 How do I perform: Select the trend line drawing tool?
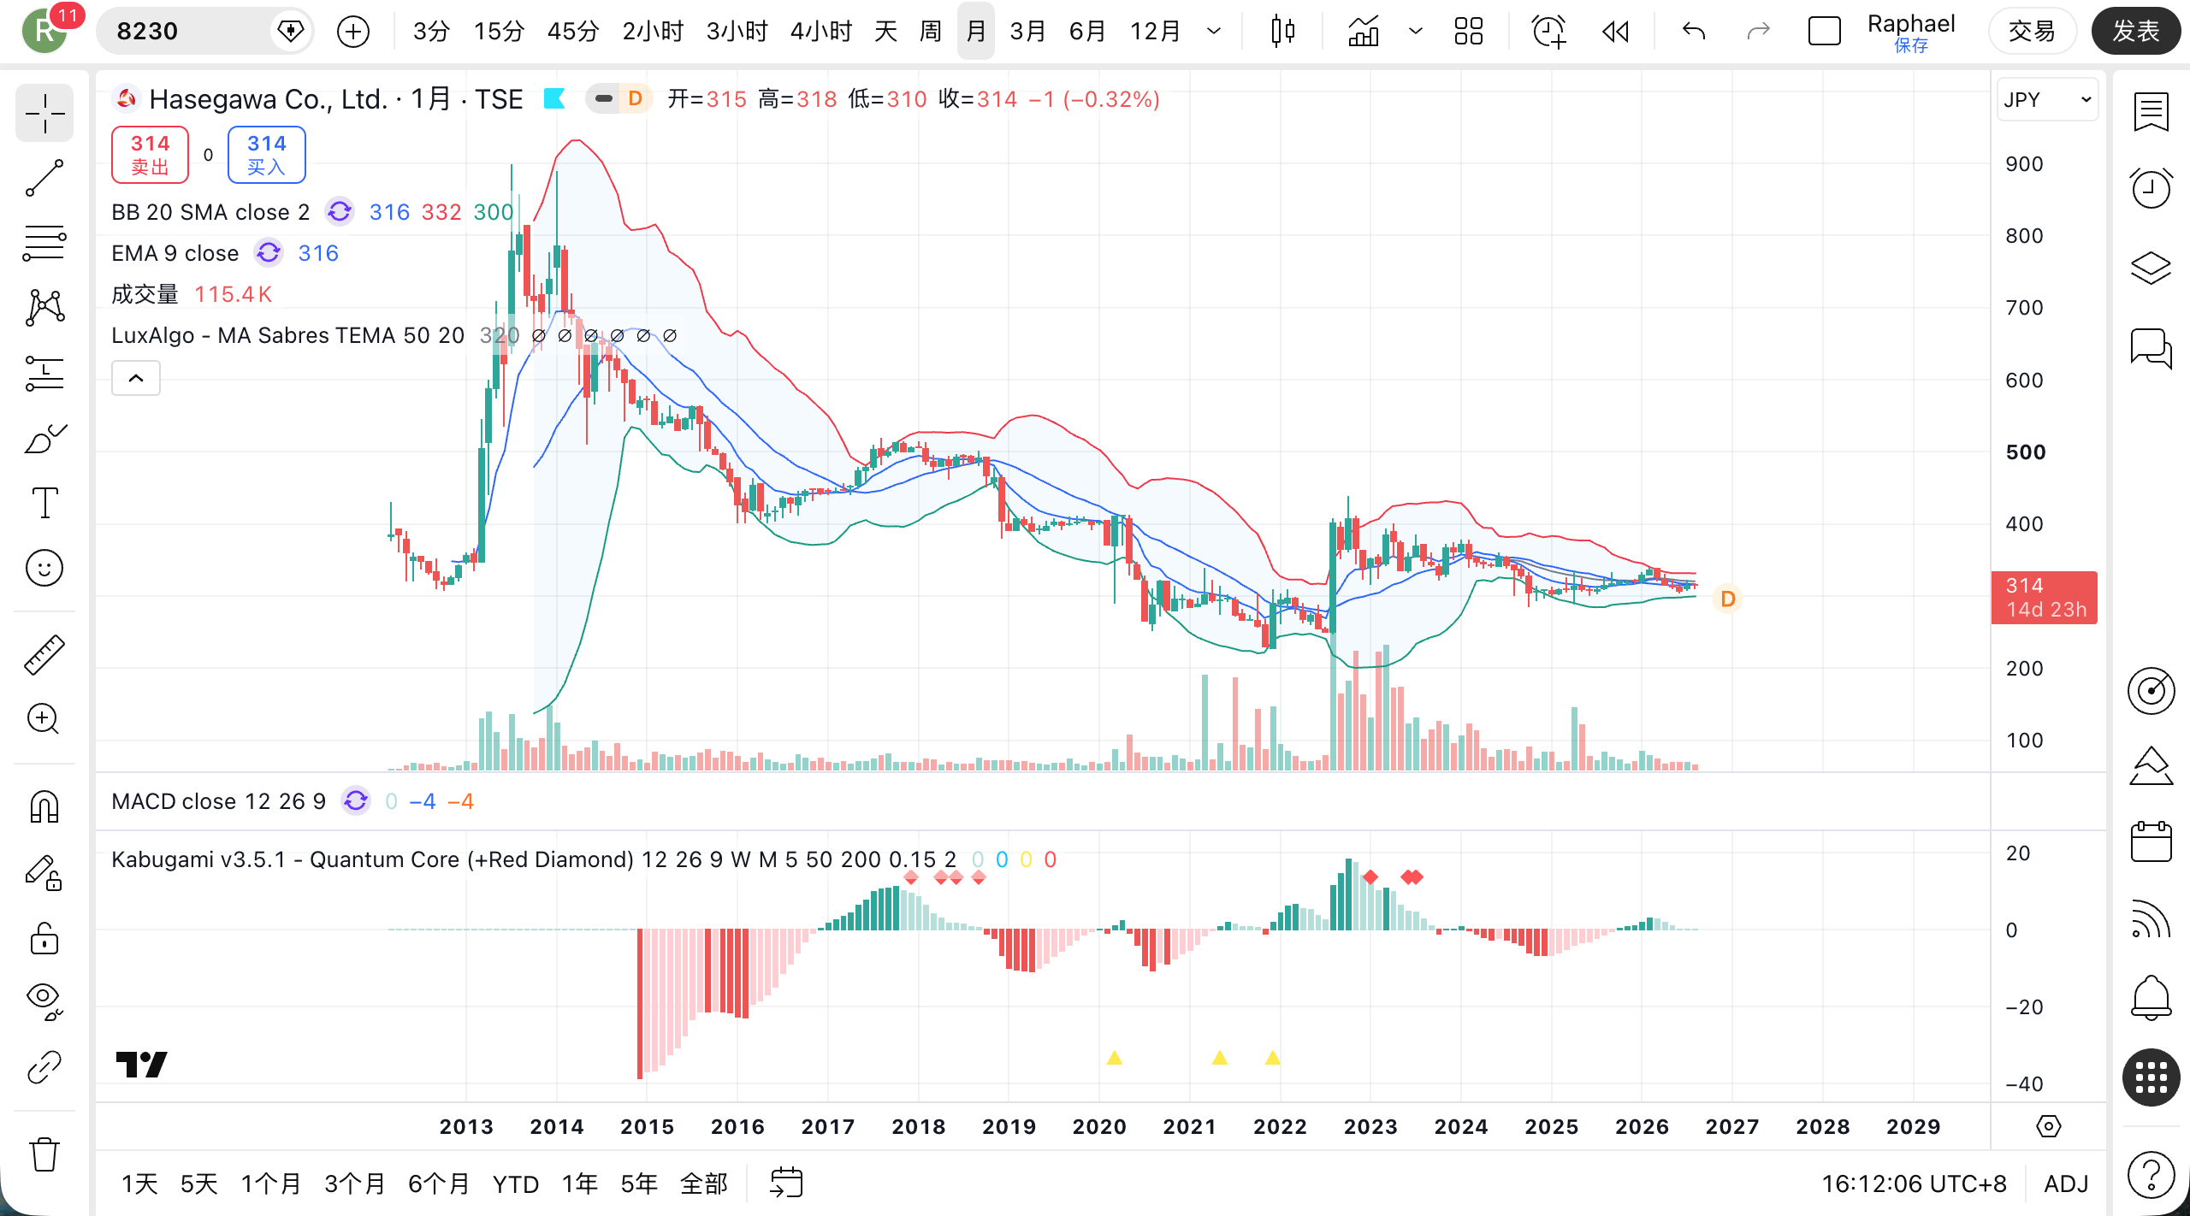coord(44,178)
